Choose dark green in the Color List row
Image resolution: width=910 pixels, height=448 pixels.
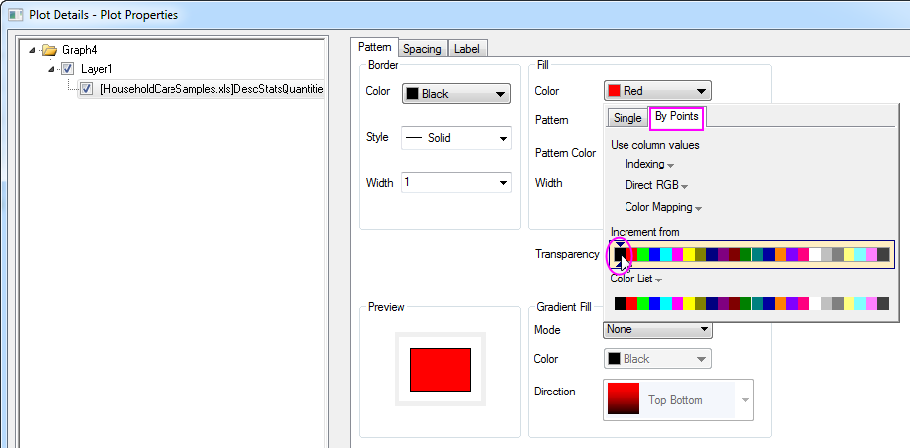[x=746, y=303]
